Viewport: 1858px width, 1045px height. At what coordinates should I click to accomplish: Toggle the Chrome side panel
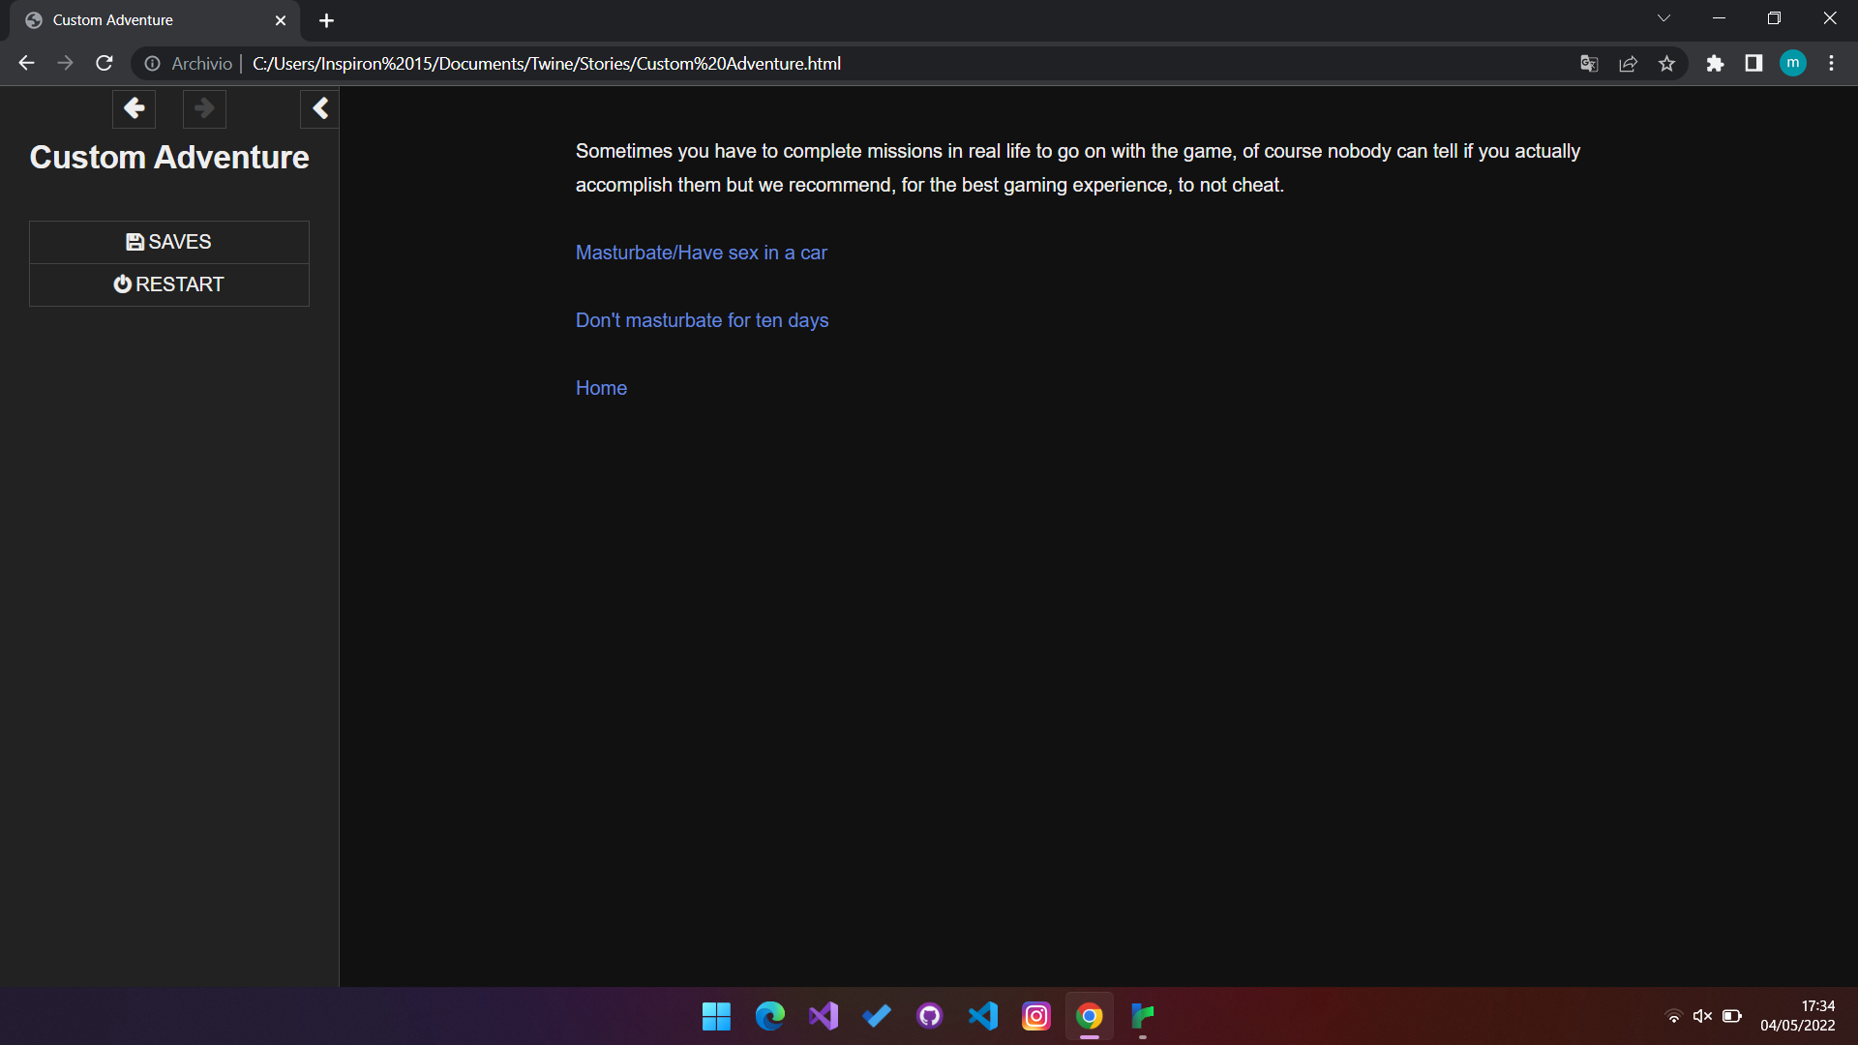click(1753, 64)
